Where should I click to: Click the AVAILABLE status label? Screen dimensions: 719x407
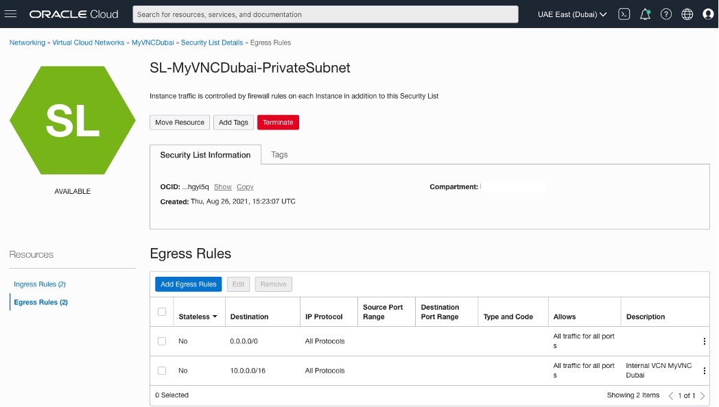coord(73,191)
